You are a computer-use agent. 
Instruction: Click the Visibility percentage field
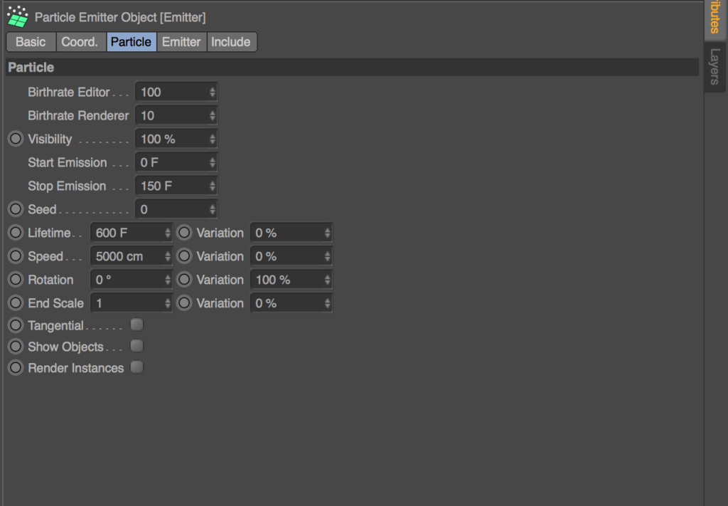point(176,139)
